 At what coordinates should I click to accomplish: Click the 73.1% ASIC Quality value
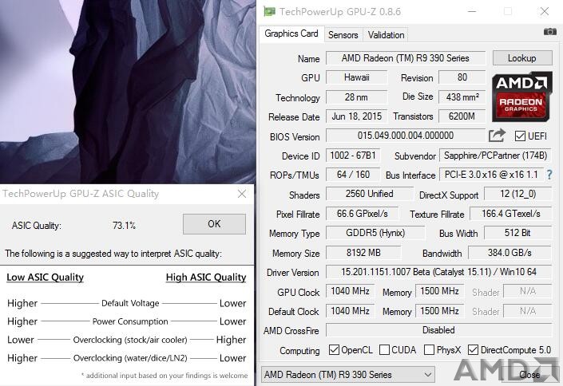[124, 225]
